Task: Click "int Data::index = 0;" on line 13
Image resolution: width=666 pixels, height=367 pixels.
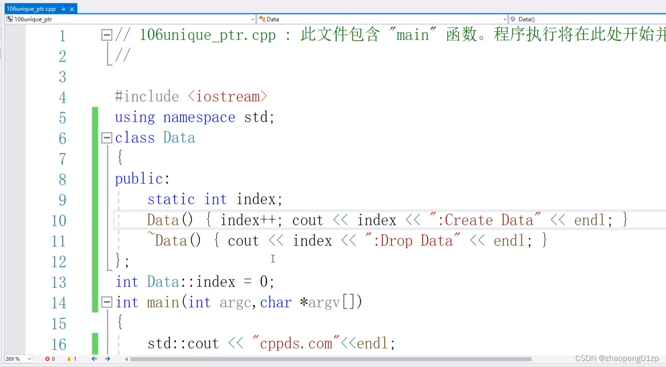Action: point(195,281)
